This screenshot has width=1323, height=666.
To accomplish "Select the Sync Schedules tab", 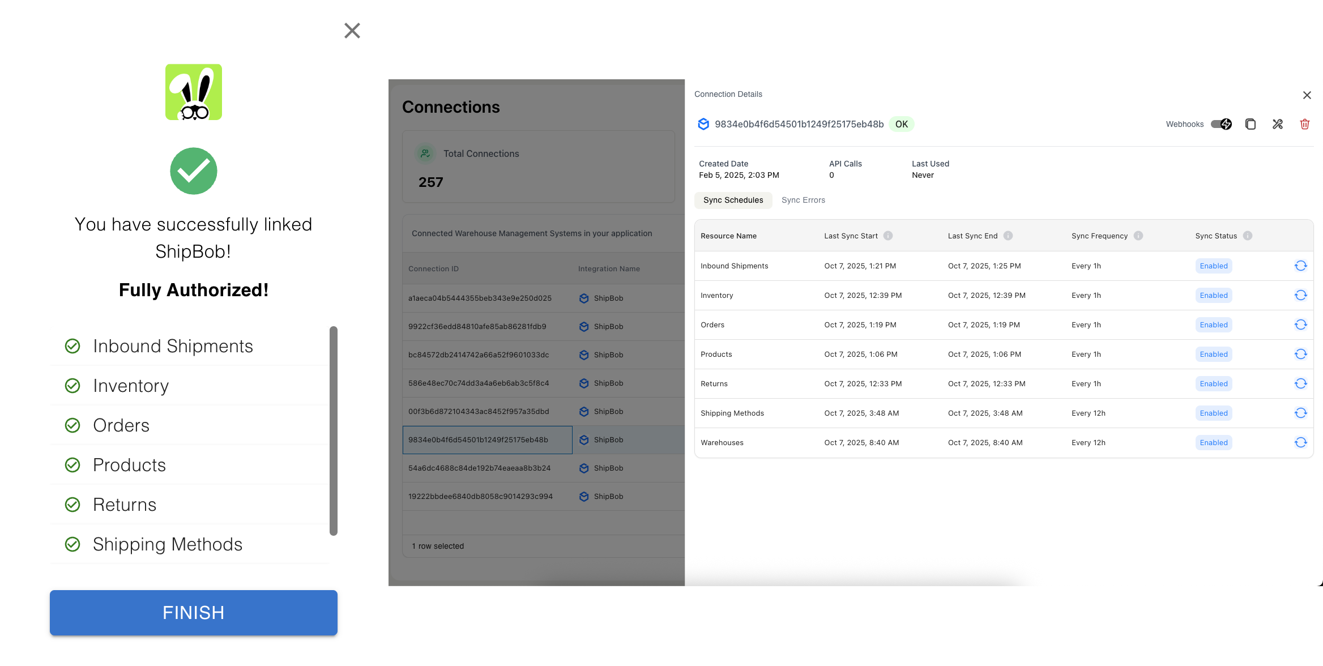I will [733, 200].
